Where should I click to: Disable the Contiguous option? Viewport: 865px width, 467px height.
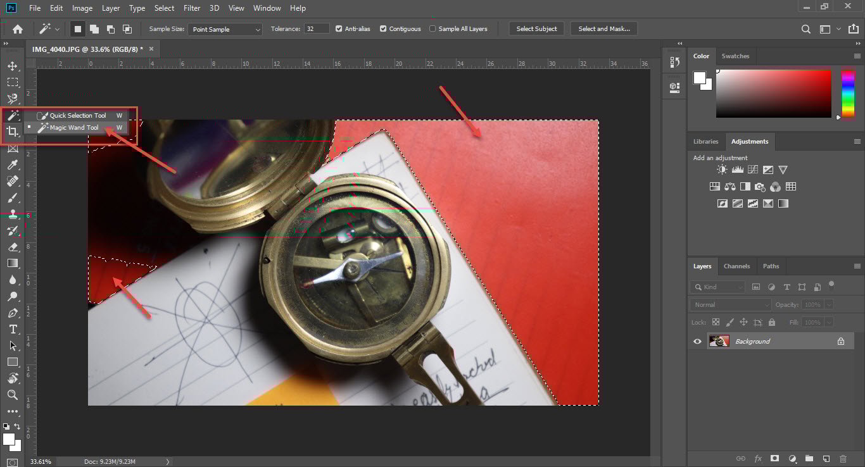click(x=383, y=28)
